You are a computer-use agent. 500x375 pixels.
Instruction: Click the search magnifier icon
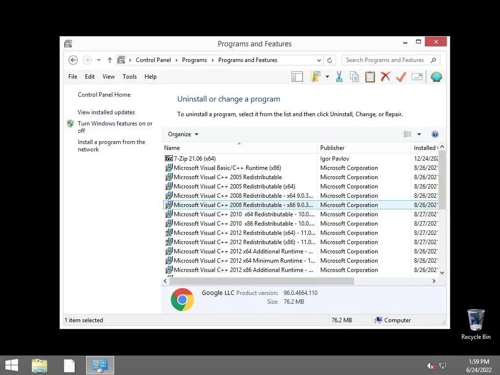click(x=434, y=60)
